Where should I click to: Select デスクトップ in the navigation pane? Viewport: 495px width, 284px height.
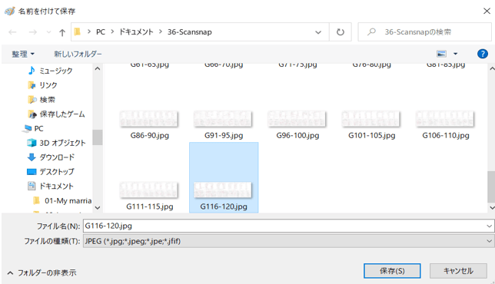(x=57, y=171)
